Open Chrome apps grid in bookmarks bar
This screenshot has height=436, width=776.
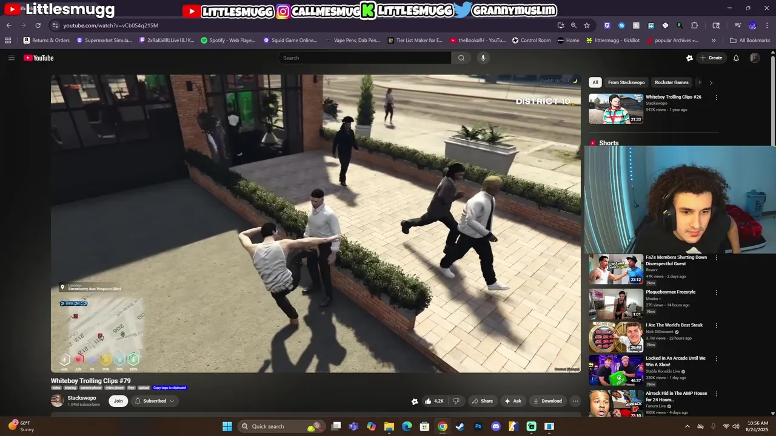(8, 41)
